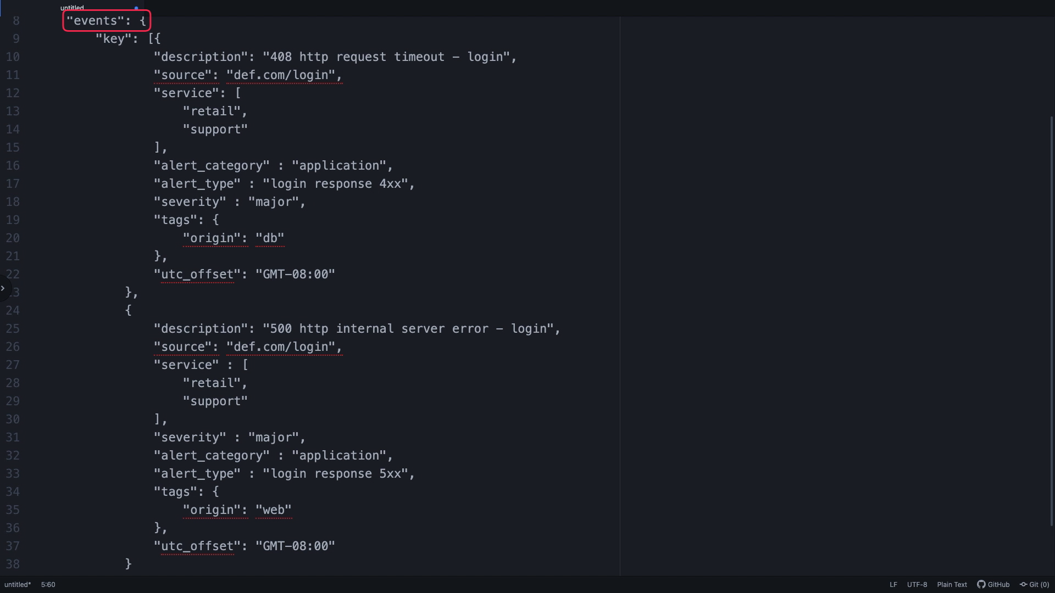The image size is (1055, 593).
Task: Open the UTF-8 encoding selector
Action: 917,585
